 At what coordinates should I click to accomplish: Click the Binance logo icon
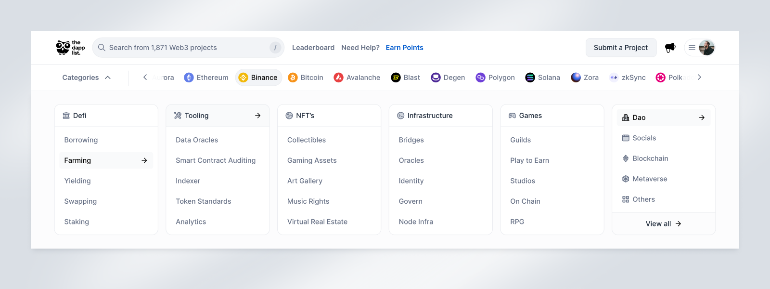click(x=244, y=78)
